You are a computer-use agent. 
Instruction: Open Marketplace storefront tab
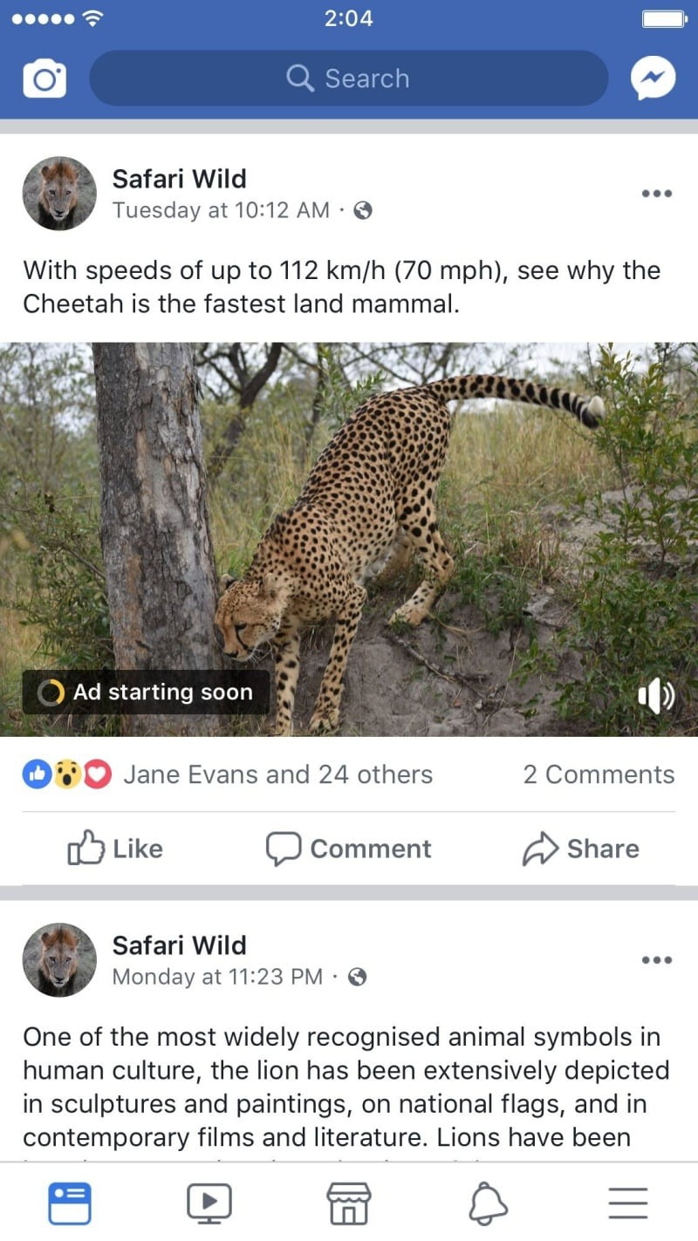[x=349, y=1203]
